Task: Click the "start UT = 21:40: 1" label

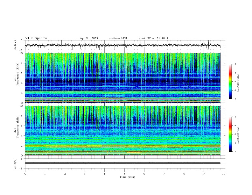Action: tap(153, 38)
